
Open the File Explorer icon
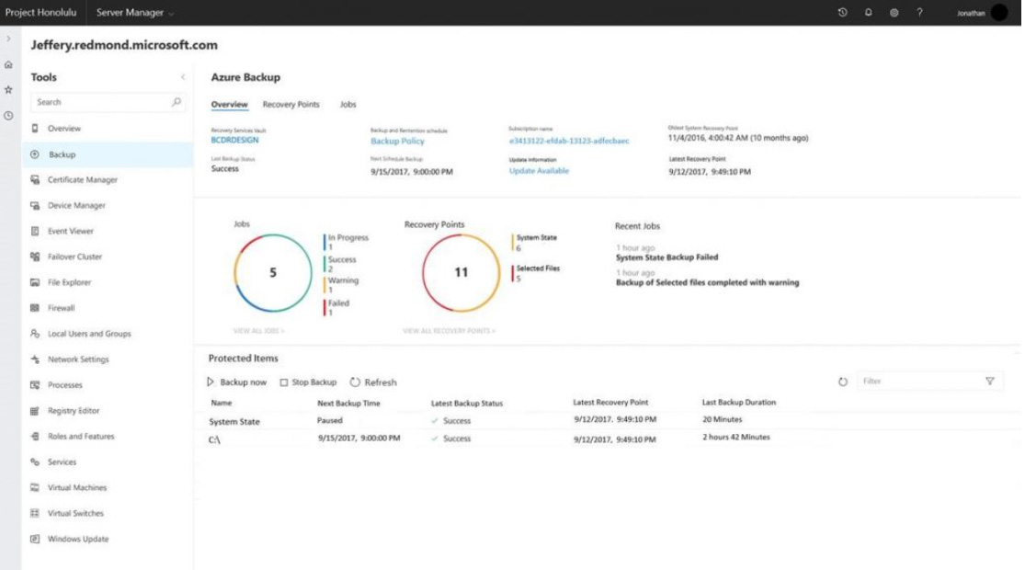(35, 282)
